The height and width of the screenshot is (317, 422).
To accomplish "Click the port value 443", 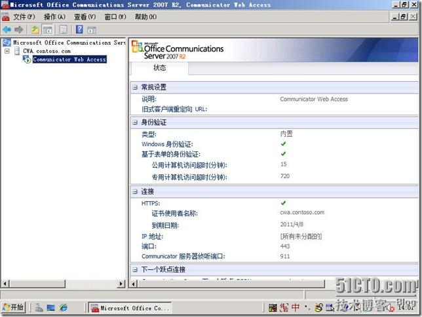I will tap(285, 246).
